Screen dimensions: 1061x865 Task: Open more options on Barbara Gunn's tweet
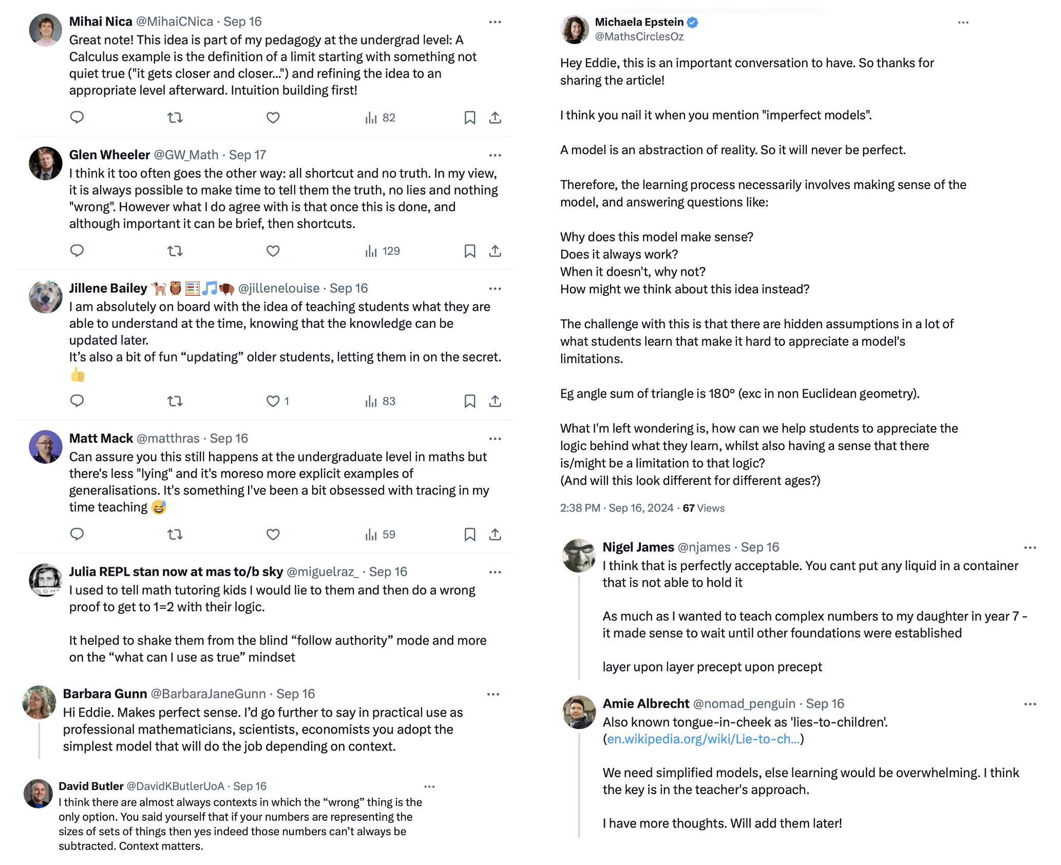pyautogui.click(x=493, y=694)
